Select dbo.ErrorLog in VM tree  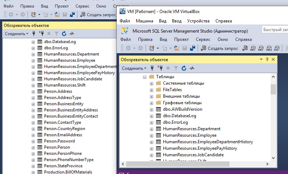pos(175,122)
